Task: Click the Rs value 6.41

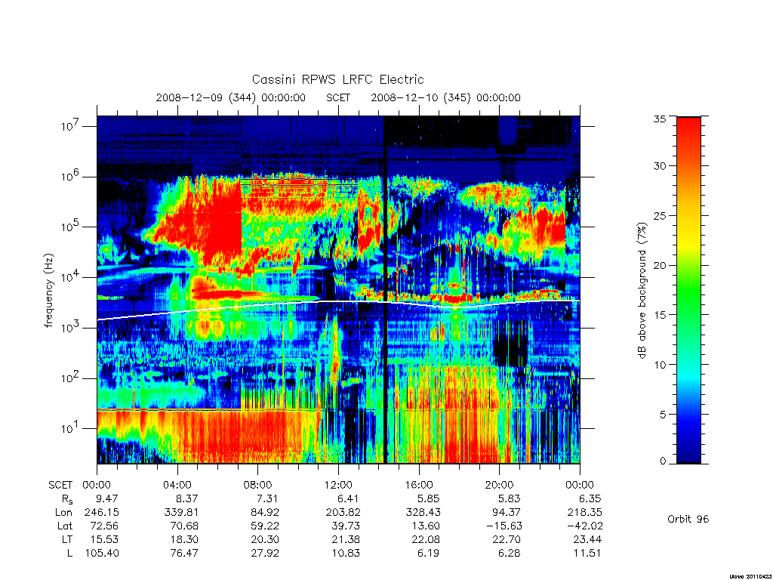Action: click(x=349, y=498)
